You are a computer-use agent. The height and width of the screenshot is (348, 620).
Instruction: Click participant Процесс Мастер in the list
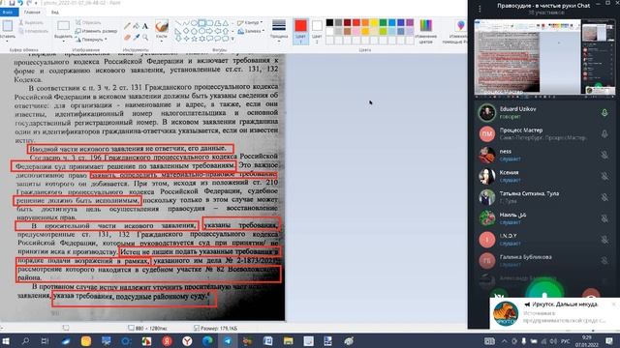(543, 134)
